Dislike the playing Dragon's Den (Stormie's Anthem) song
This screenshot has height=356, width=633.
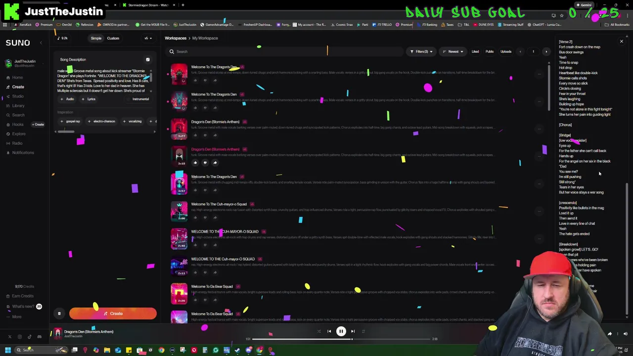coord(205,163)
